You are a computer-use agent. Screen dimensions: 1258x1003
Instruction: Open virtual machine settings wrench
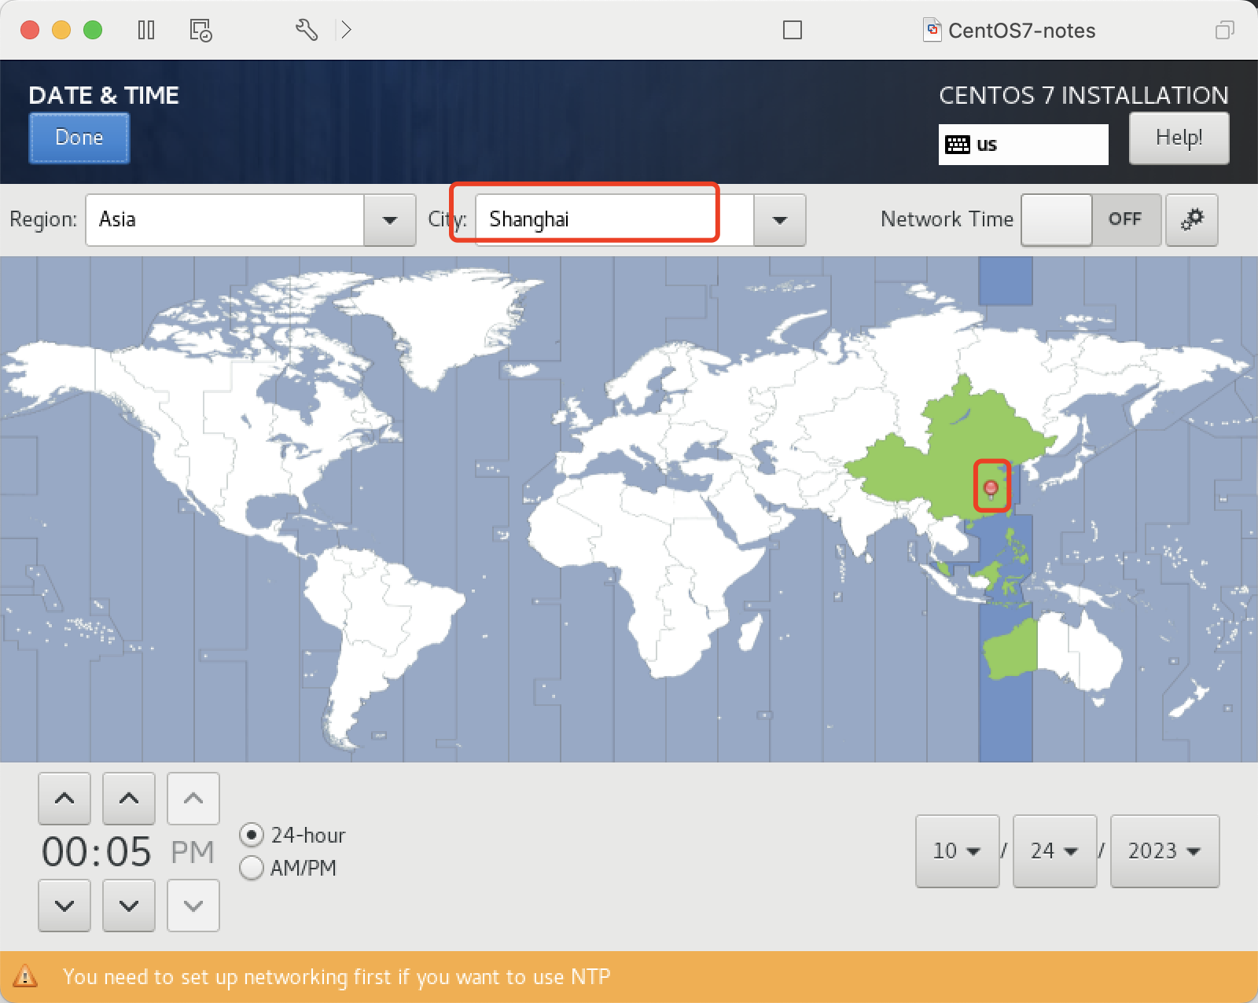(307, 30)
